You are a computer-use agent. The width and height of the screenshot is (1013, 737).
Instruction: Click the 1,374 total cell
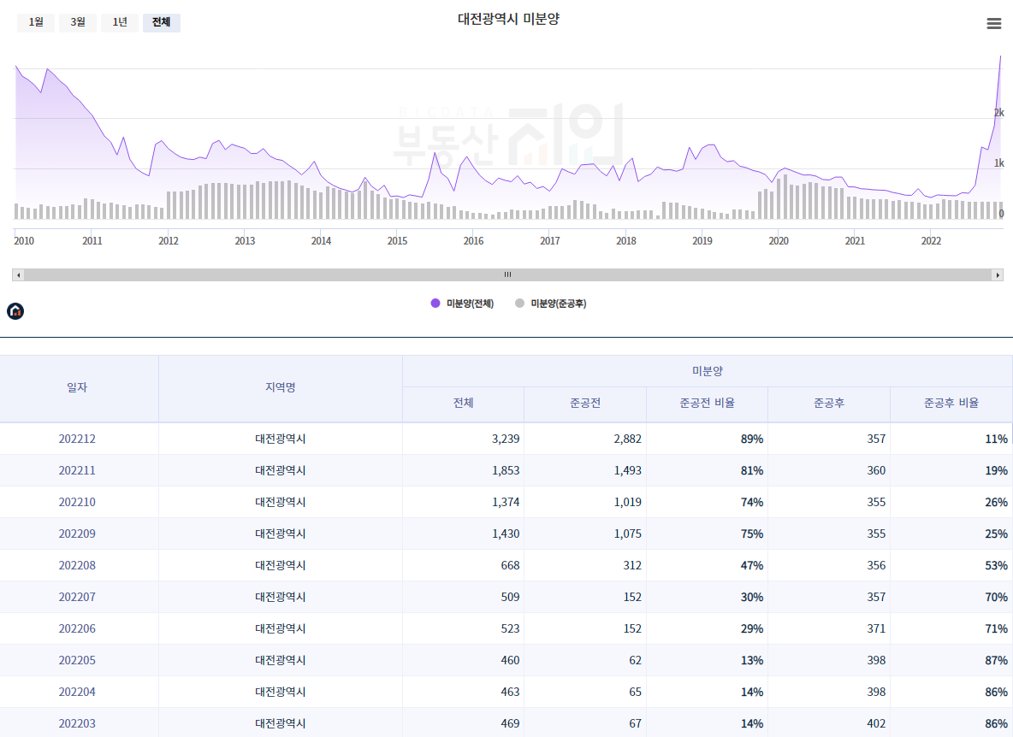coord(463,502)
